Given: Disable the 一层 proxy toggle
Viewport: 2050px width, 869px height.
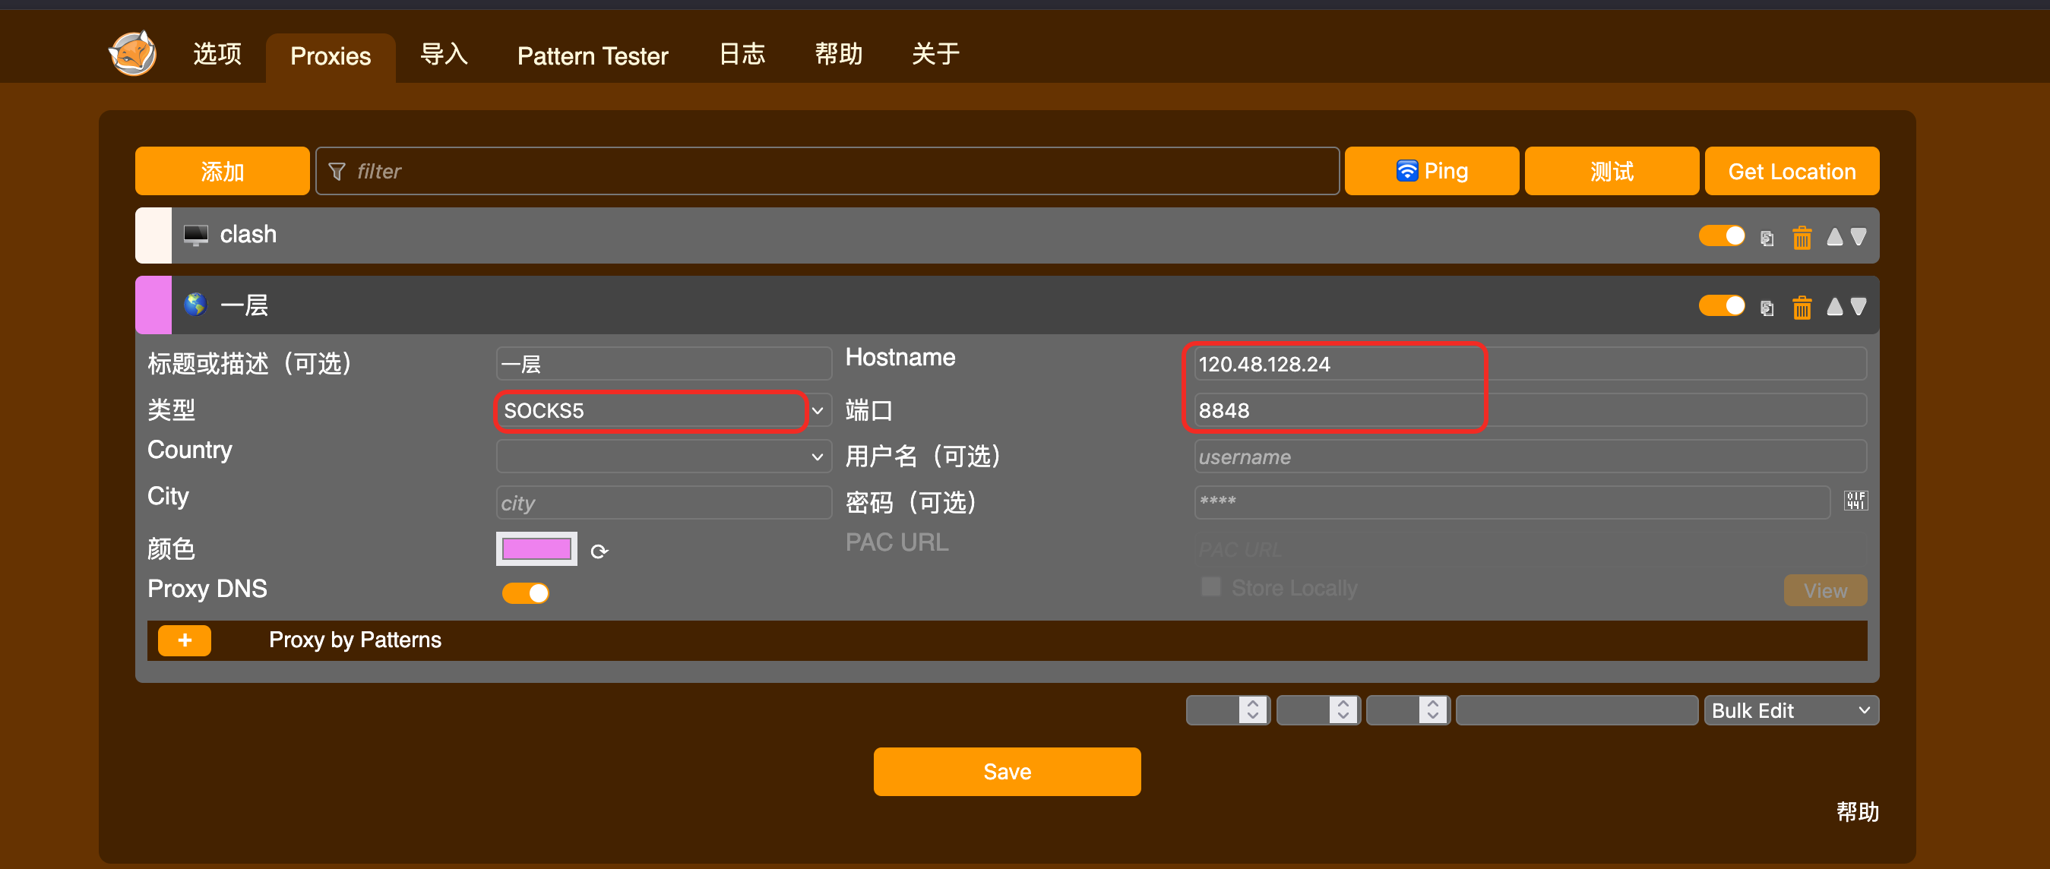Looking at the screenshot, I should coord(1721,305).
